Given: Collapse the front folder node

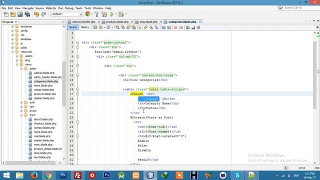Looking at the screenshot, I should tap(21, 115).
